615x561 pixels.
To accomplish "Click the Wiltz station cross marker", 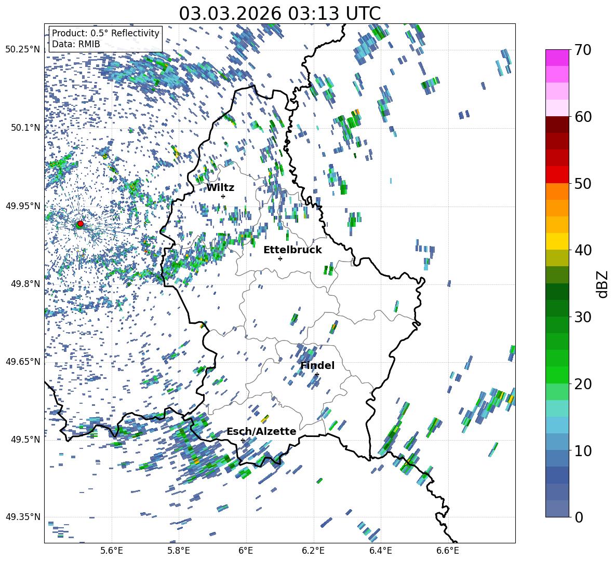I will point(223,196).
